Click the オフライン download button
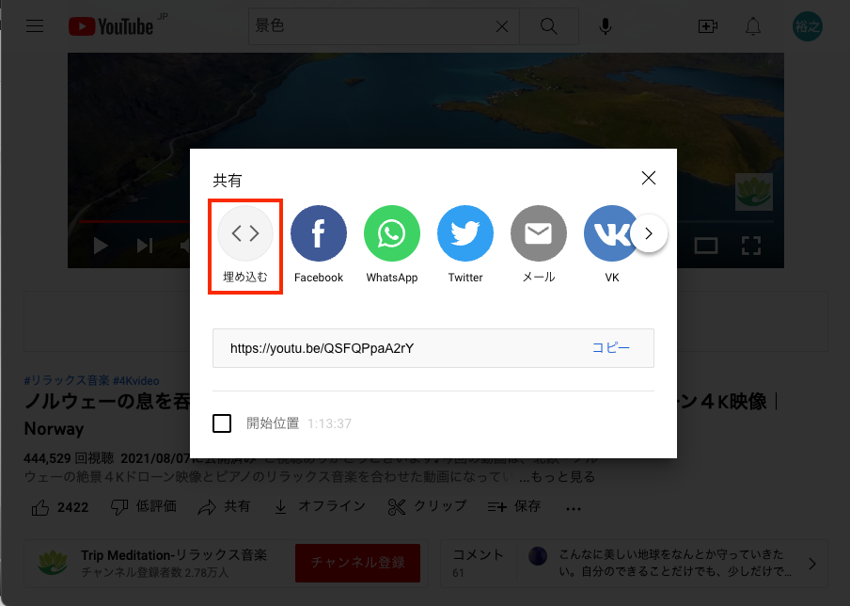 pos(320,506)
